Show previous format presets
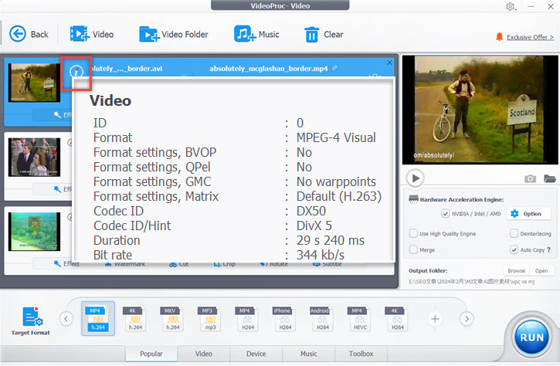 [66, 318]
